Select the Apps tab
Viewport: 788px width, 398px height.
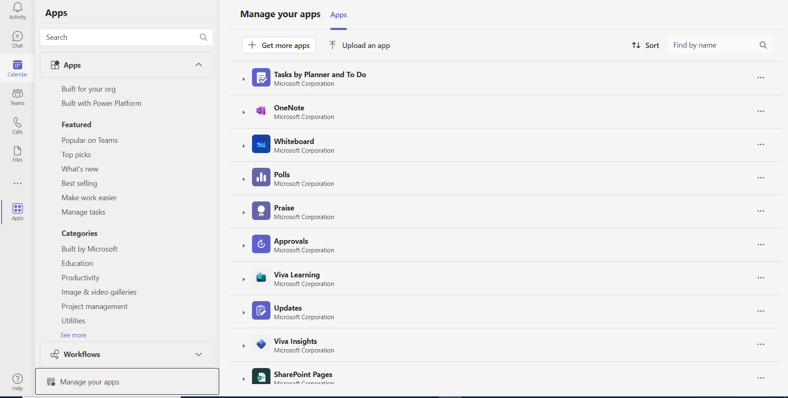tap(339, 15)
